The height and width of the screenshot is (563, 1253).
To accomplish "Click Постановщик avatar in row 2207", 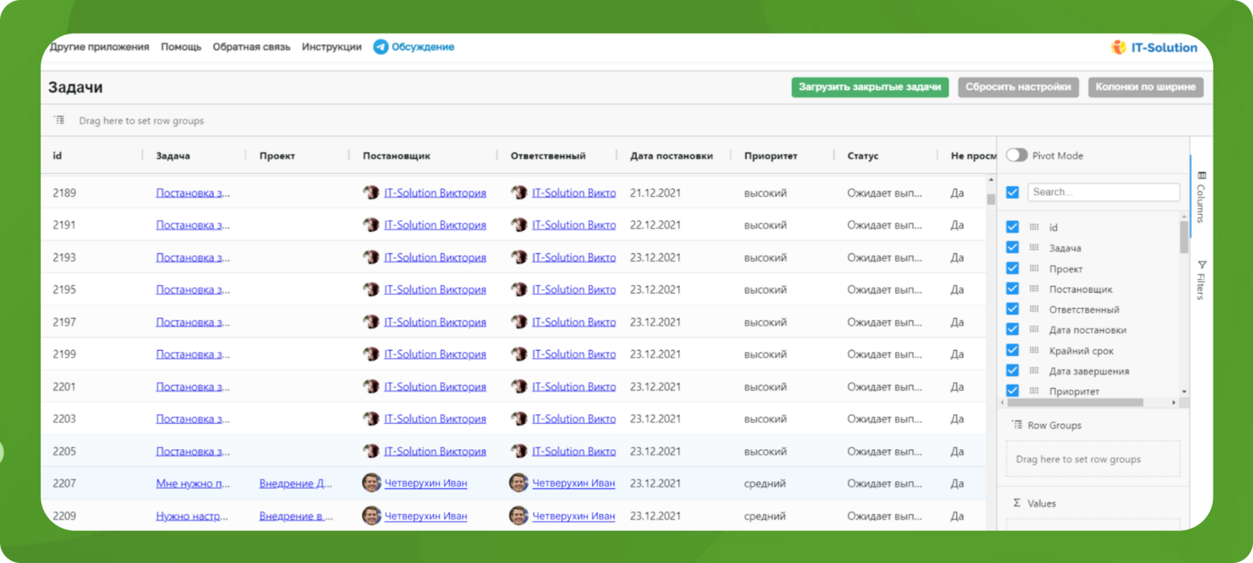I will click(371, 483).
